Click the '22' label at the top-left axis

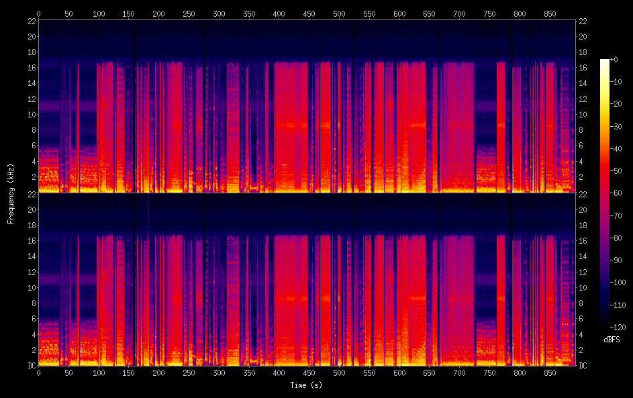tap(31, 21)
